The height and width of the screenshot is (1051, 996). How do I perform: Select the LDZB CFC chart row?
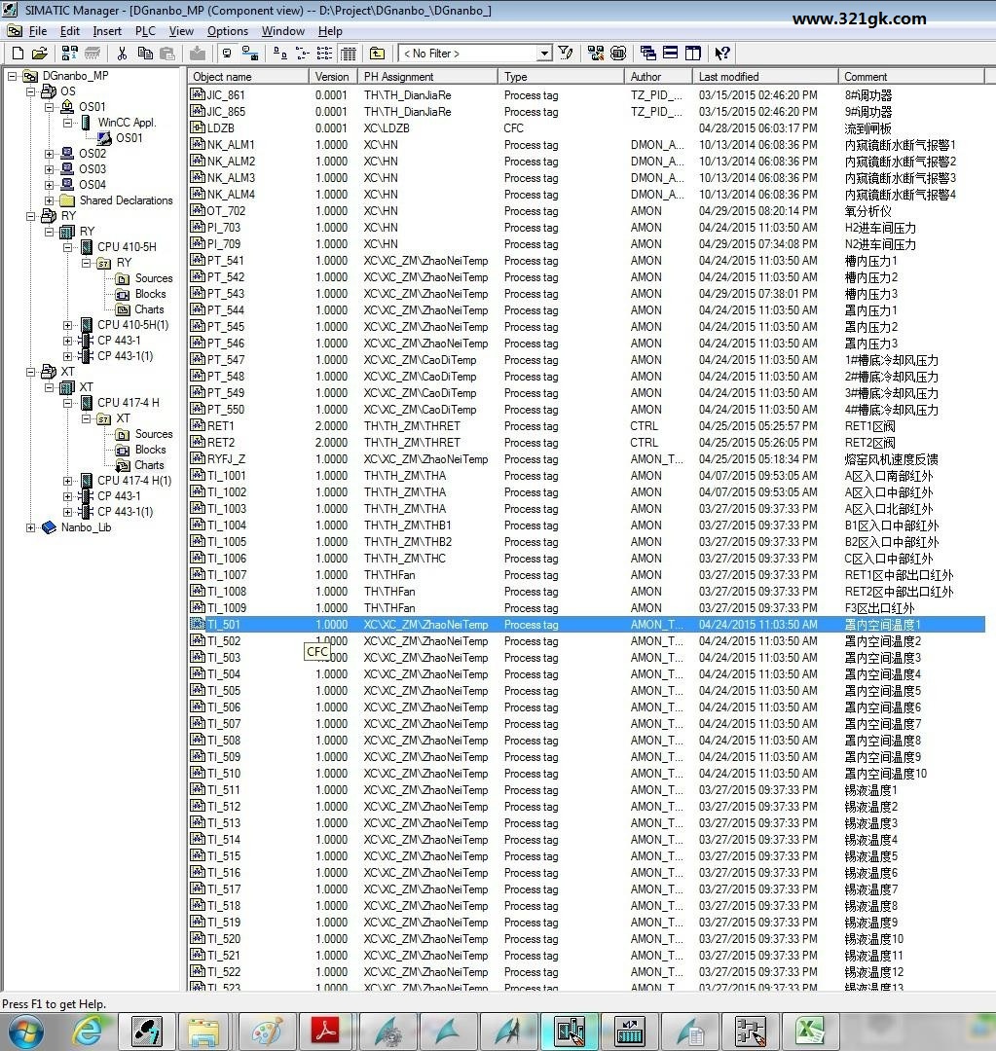(586, 128)
